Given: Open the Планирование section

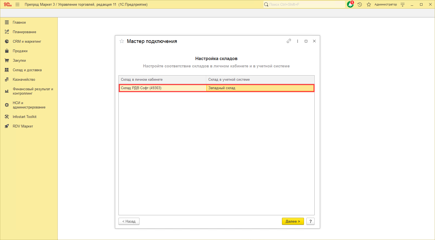Looking at the screenshot, I should pos(25,32).
